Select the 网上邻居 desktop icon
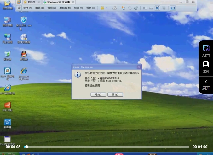The width and height of the screenshot is (213, 155). pyautogui.click(x=7, y=39)
